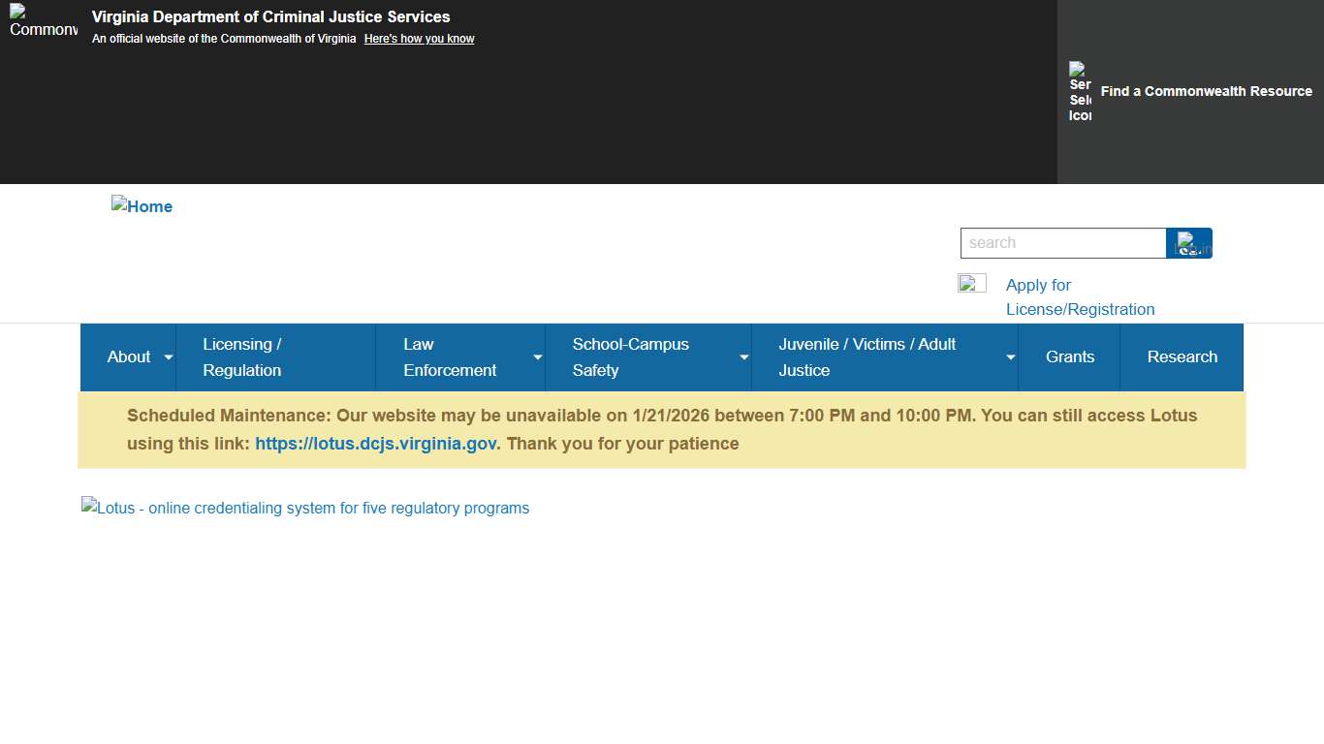Expand the Juvenile / Victims / Adult Justice arrow
The image size is (1324, 744).
click(1011, 357)
